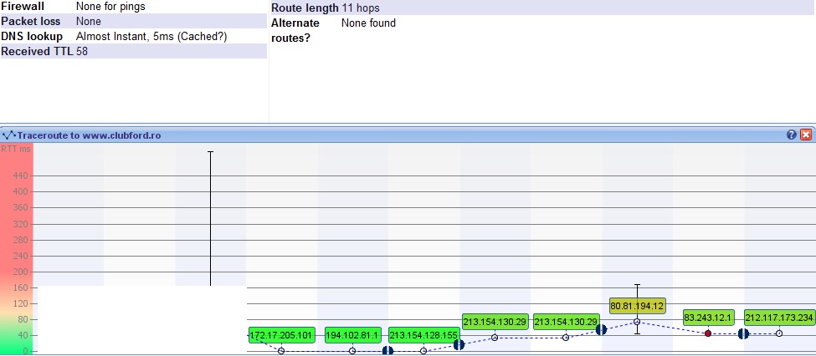The image size is (816, 356).
Task: Click the help icon in Traceroute panel header
Action: [x=792, y=135]
